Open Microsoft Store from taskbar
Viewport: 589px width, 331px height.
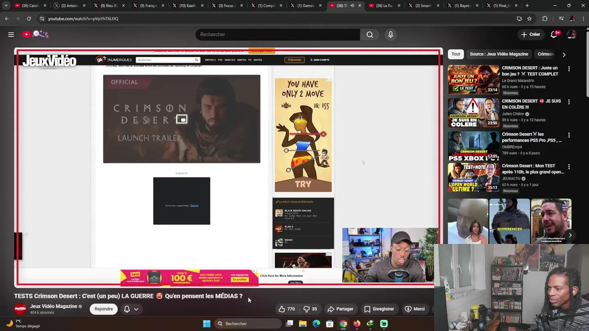[329, 324]
